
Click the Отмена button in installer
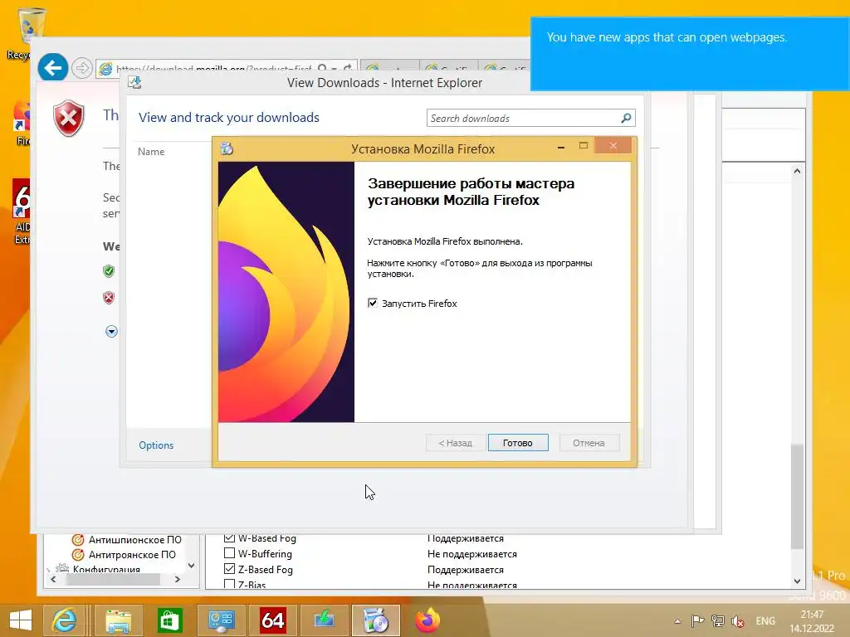pyautogui.click(x=589, y=443)
